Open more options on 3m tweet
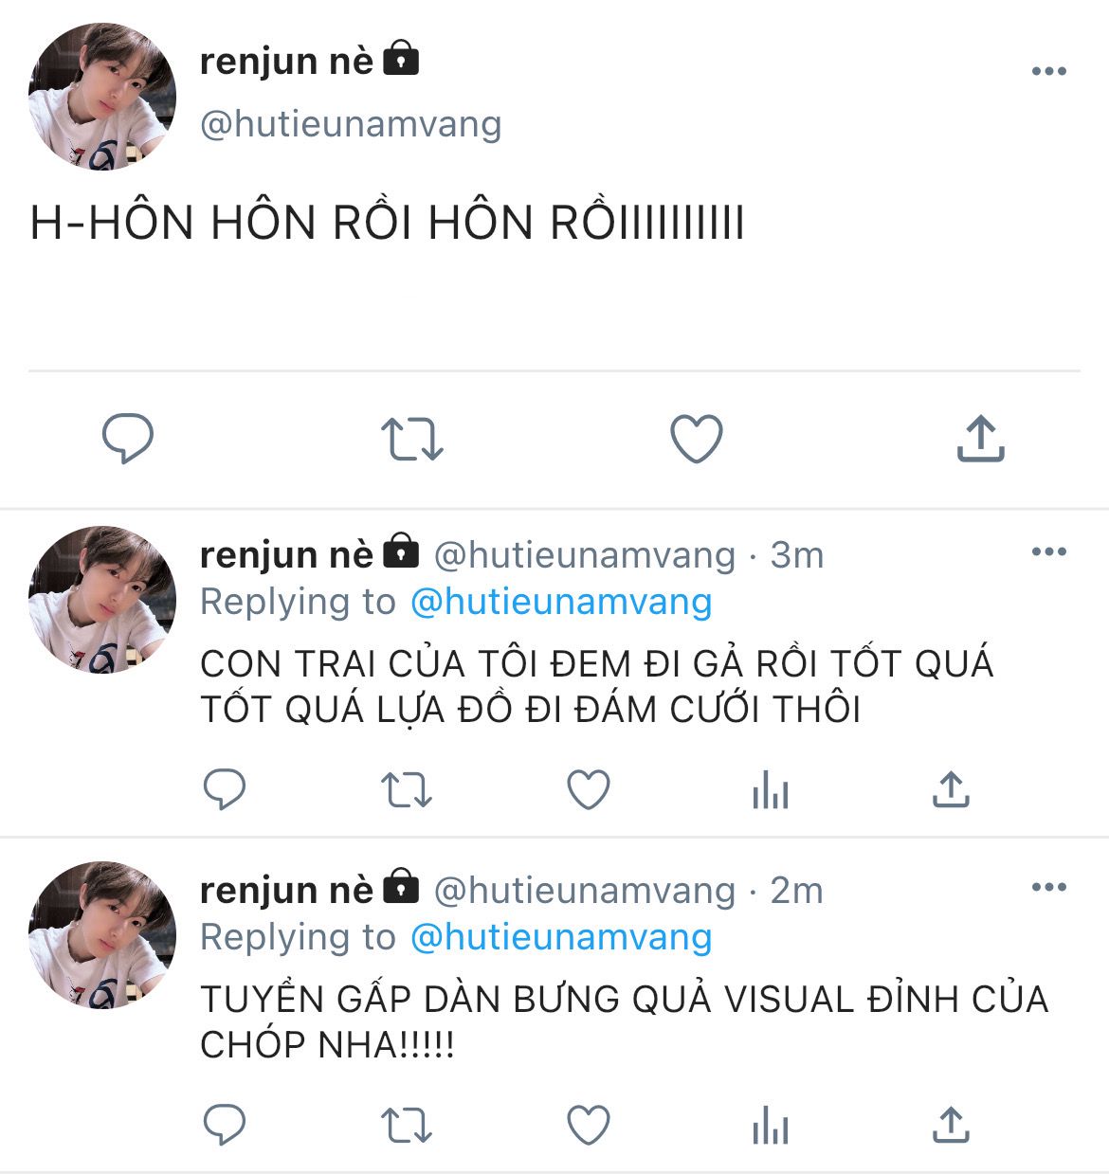The width and height of the screenshot is (1109, 1174). 1048,552
